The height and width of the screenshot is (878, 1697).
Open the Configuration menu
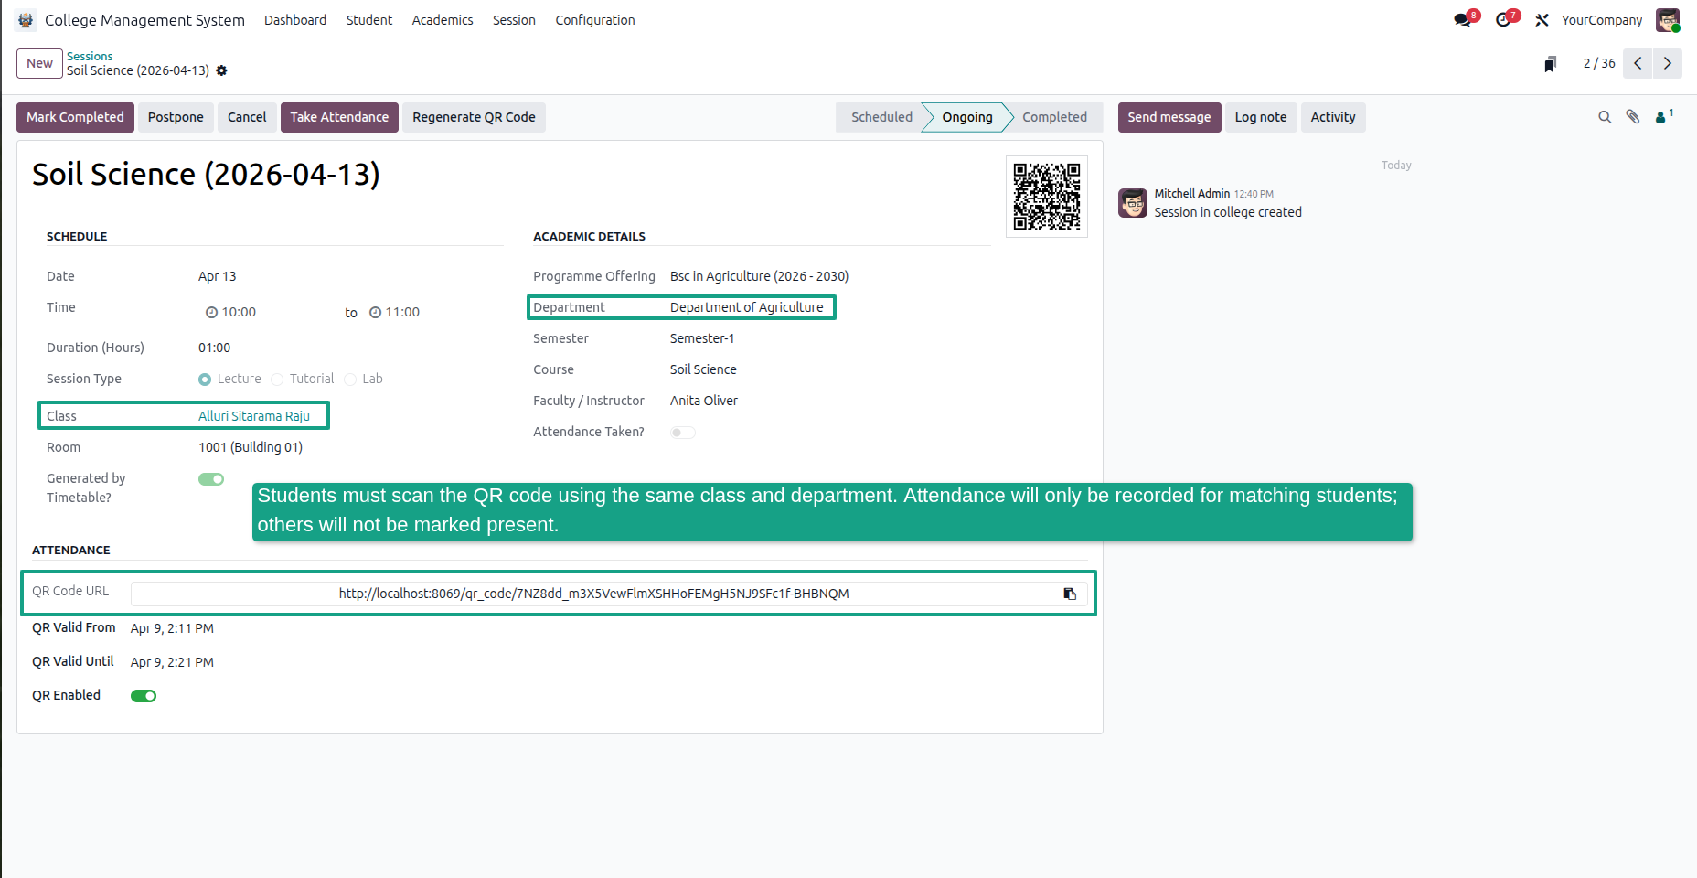tap(595, 20)
